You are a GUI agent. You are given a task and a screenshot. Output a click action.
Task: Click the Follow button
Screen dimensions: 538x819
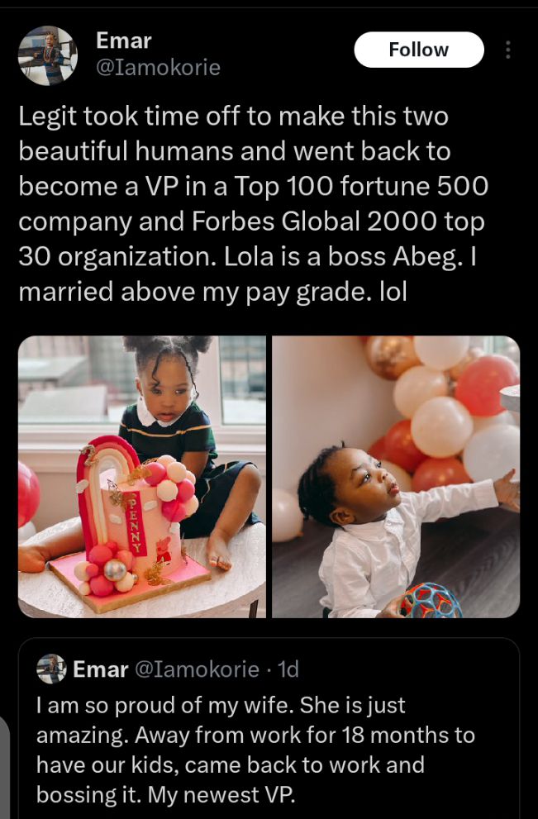click(419, 50)
